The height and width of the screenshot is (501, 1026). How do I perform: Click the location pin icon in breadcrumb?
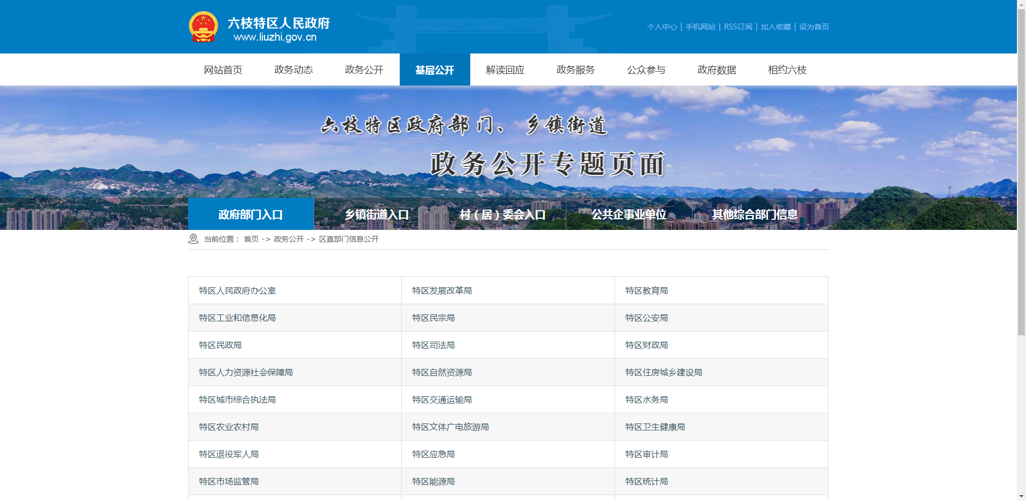[193, 239]
